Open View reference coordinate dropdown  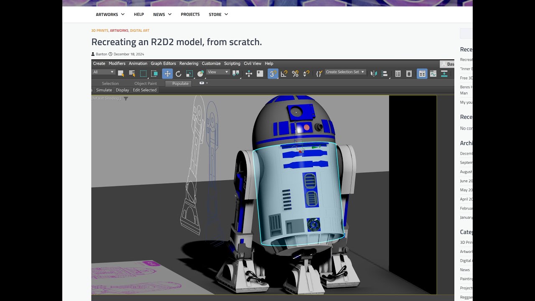[x=219, y=72]
